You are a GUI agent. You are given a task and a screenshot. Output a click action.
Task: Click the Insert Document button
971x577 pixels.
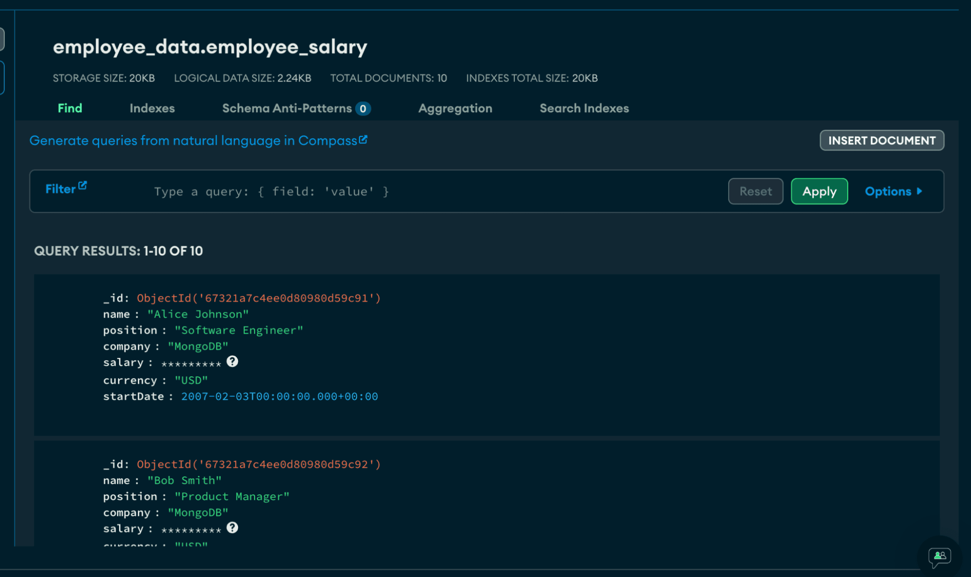pyautogui.click(x=882, y=140)
